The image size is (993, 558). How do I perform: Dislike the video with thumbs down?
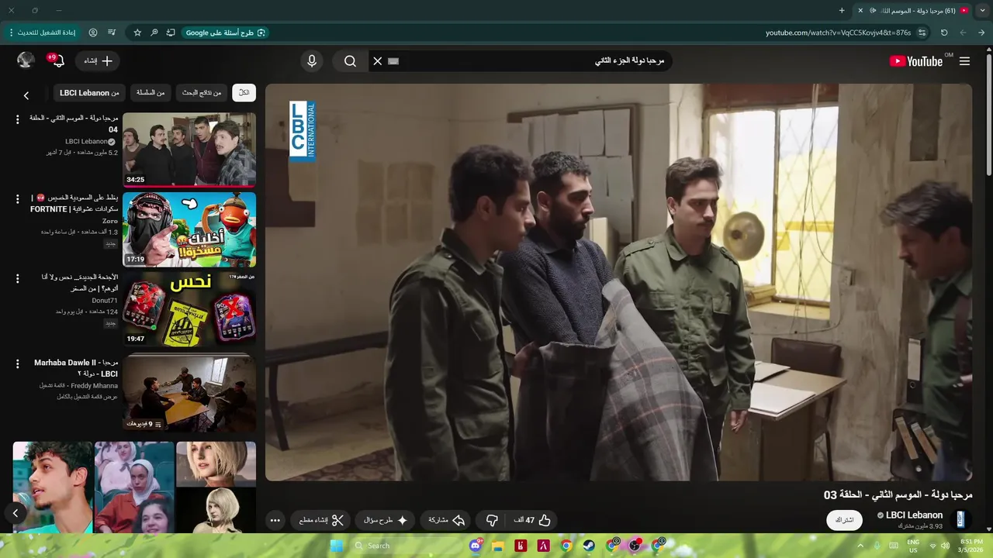pyautogui.click(x=492, y=520)
